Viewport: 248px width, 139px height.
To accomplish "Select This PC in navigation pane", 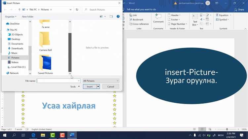I will point(12,30).
